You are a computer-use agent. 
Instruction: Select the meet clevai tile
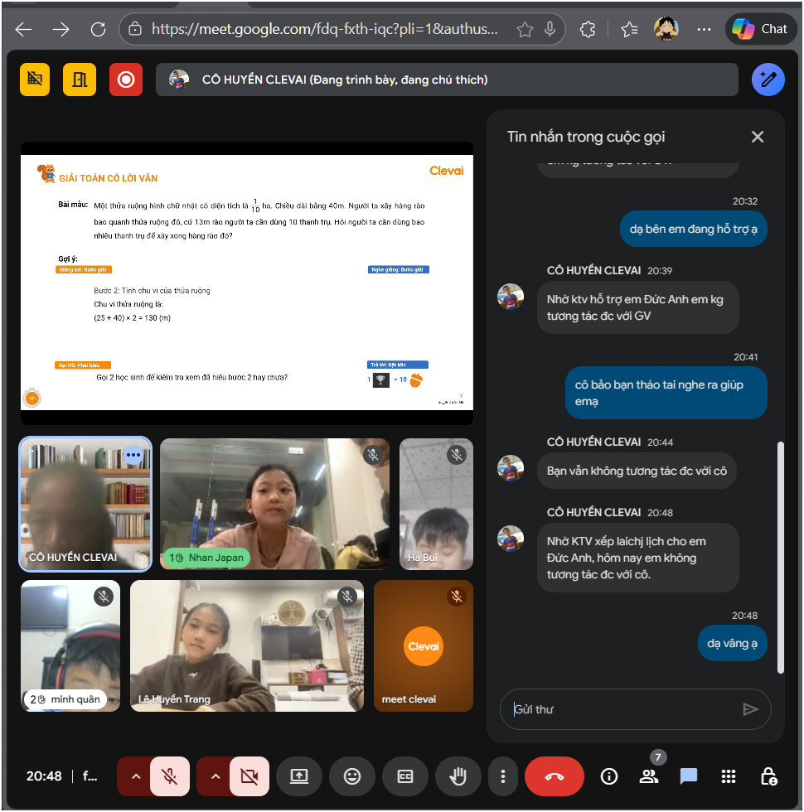tap(424, 645)
